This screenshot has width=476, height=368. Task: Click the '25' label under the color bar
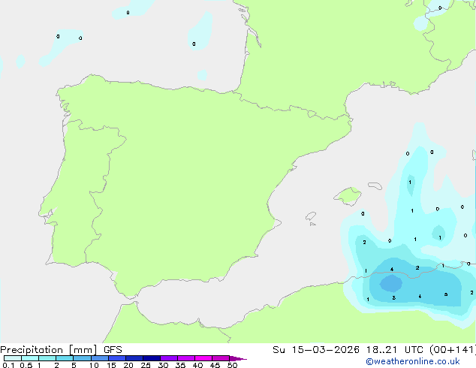tap(146, 365)
